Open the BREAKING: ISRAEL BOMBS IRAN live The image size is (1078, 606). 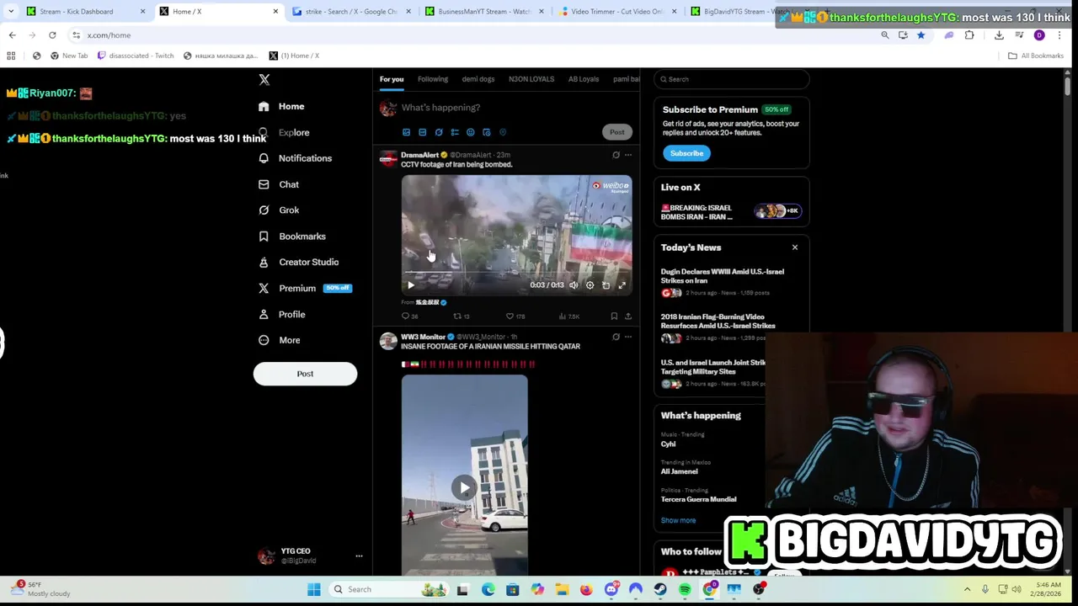coord(731,212)
